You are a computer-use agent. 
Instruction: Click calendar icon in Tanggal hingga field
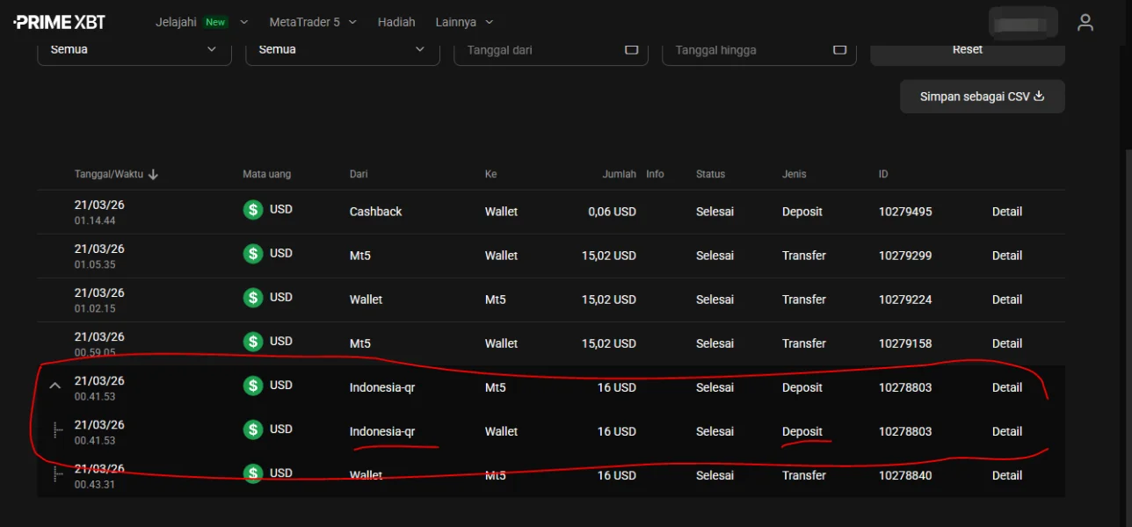[x=839, y=50]
